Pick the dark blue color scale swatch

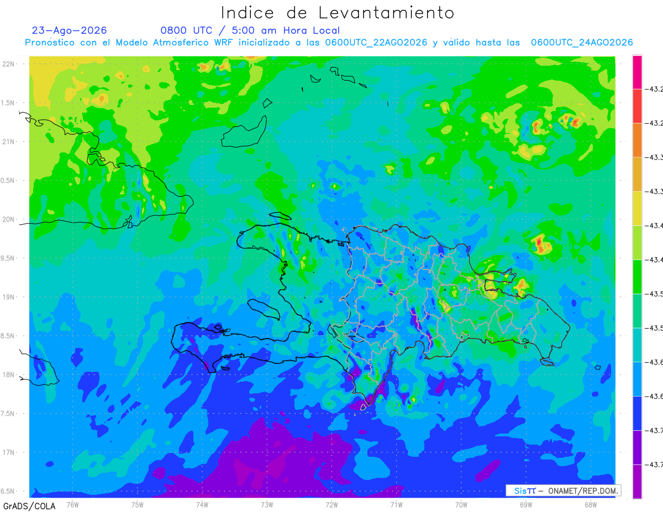tap(637, 413)
